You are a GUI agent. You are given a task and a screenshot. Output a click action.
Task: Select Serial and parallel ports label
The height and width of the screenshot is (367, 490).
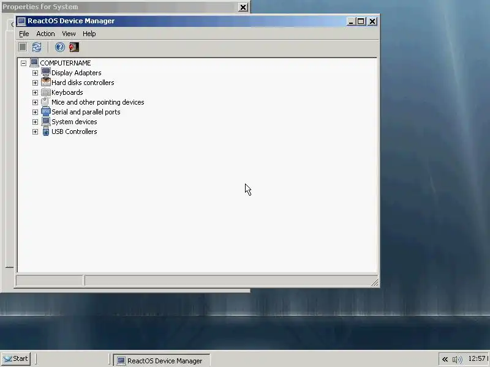tap(86, 112)
